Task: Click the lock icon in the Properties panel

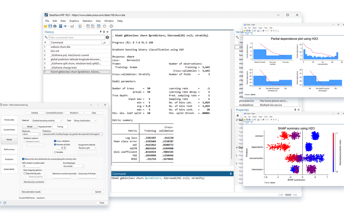Action: click(238, 115)
